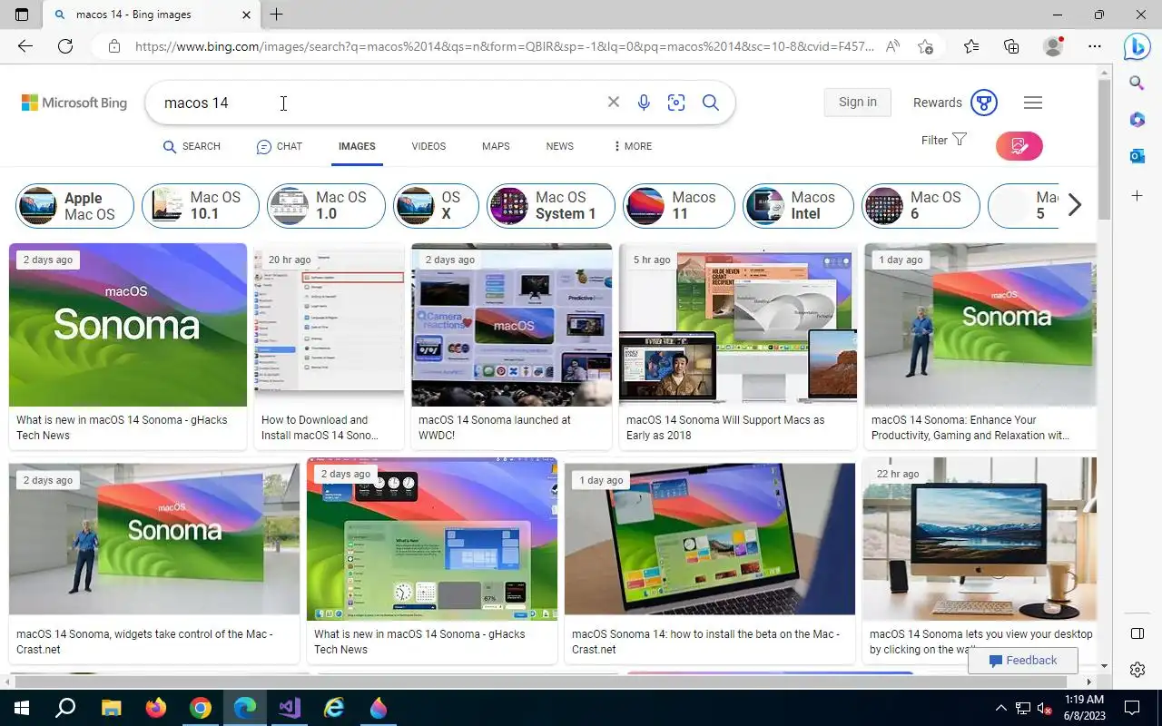Image resolution: width=1162 pixels, height=726 pixels.
Task: Open Windows Start menu
Action: coord(22,707)
